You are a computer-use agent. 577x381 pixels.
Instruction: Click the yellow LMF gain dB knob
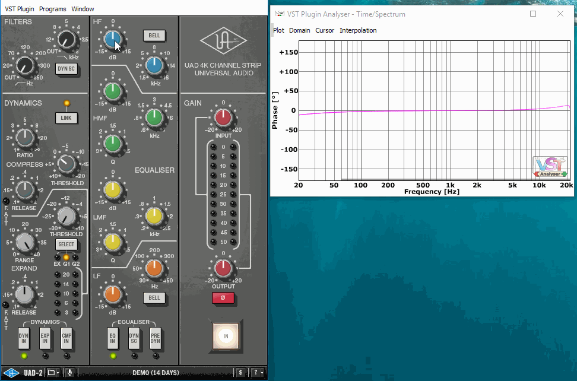coord(113,190)
